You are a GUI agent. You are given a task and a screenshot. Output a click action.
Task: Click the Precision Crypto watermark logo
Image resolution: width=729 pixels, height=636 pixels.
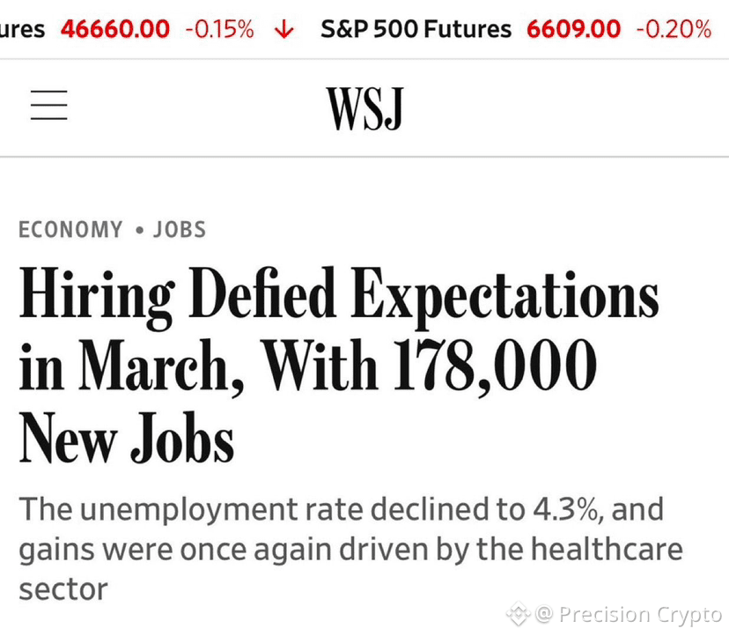click(519, 614)
